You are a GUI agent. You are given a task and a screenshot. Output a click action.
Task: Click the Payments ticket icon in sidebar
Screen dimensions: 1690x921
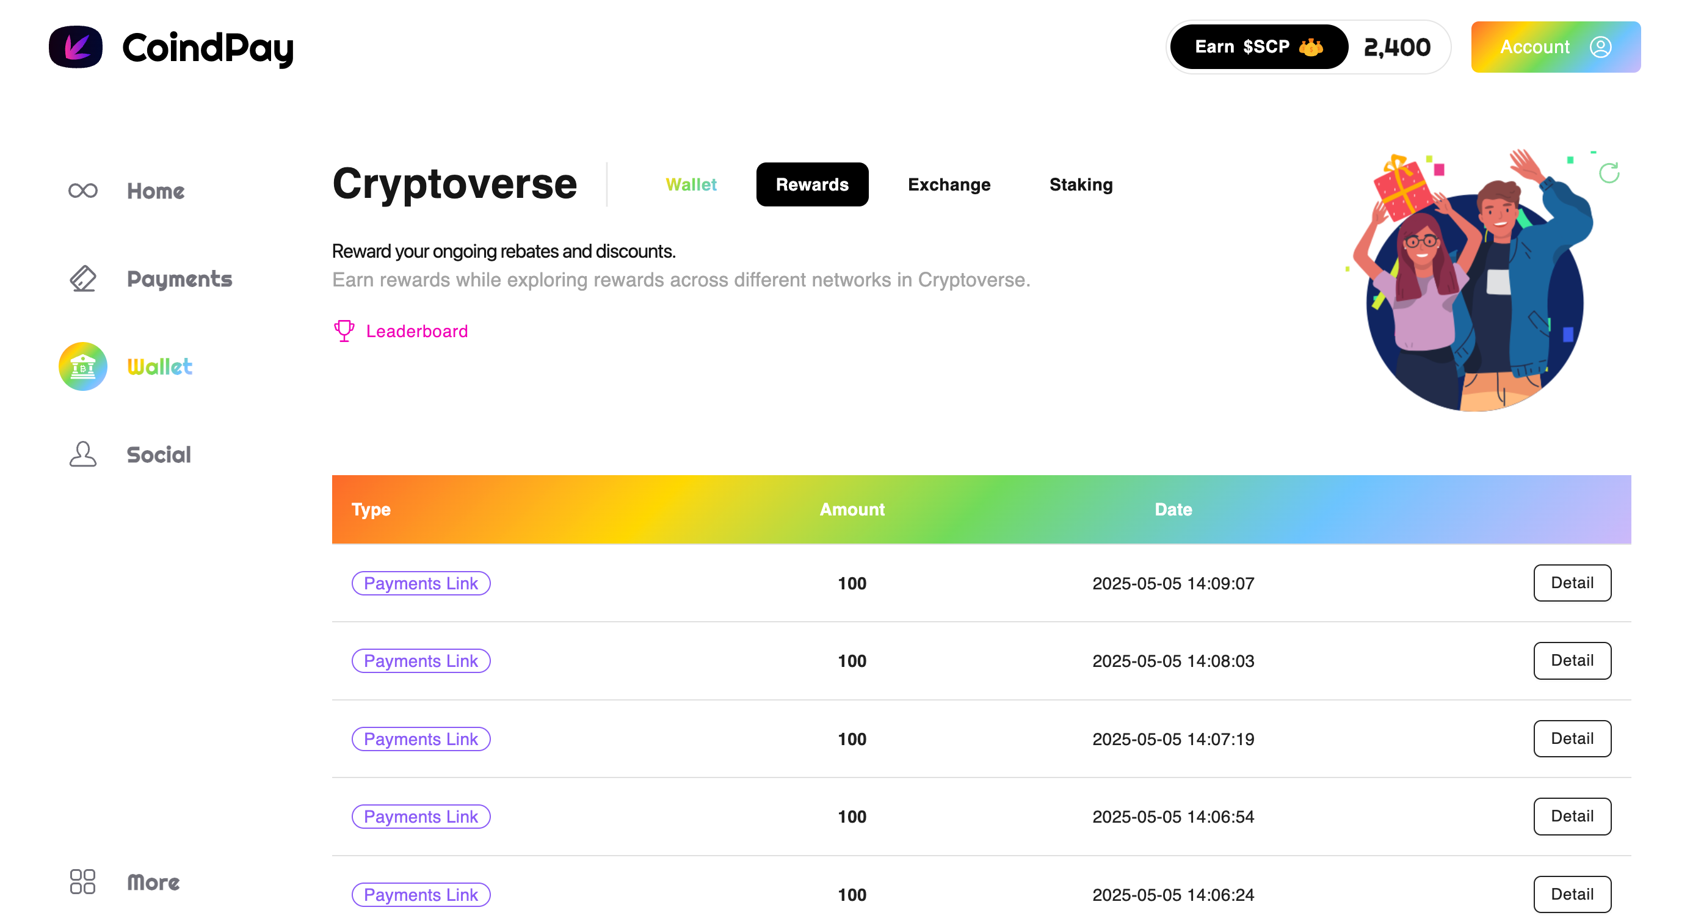coord(82,279)
